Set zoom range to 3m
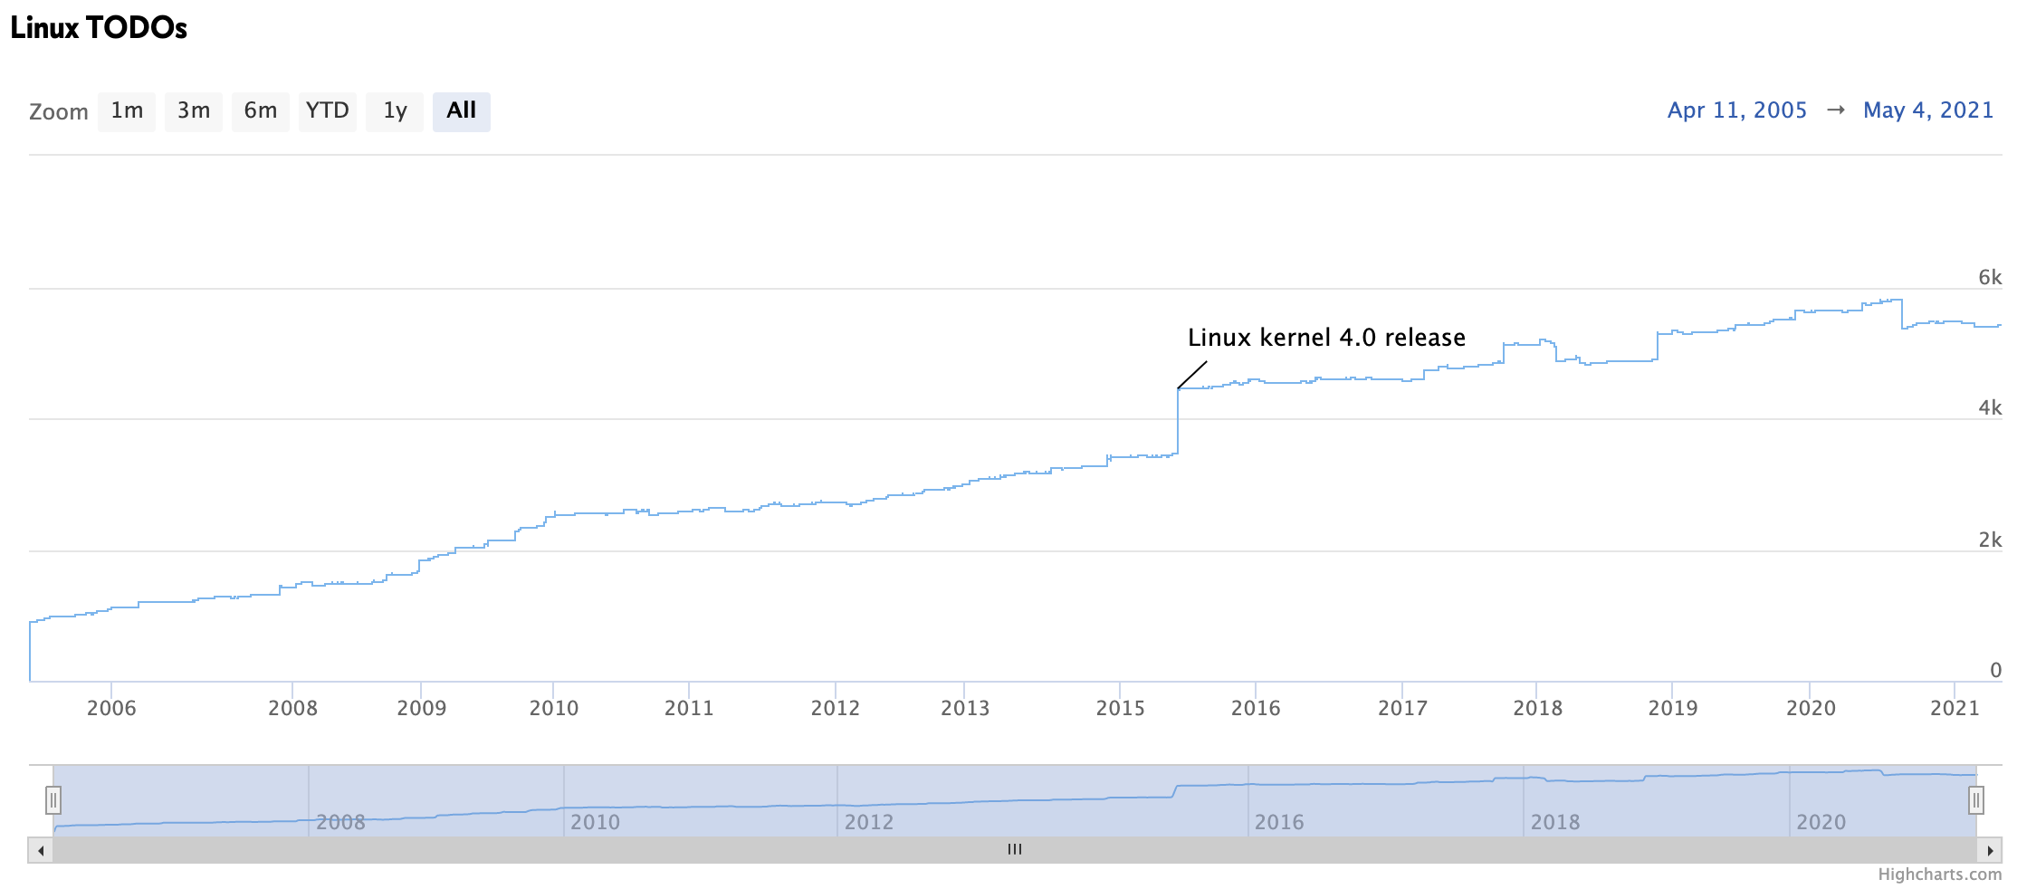 [x=194, y=111]
